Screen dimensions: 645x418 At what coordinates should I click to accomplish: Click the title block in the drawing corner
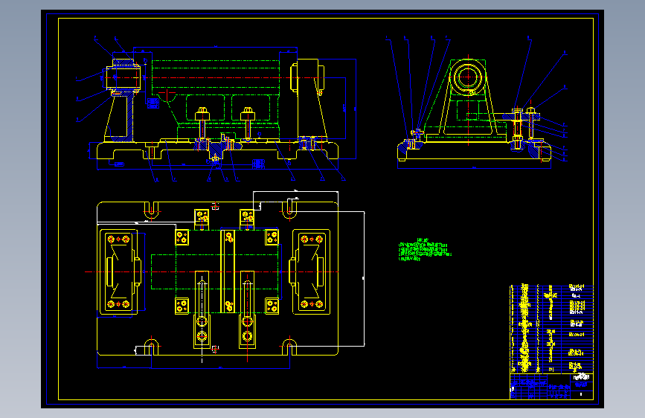(551, 386)
